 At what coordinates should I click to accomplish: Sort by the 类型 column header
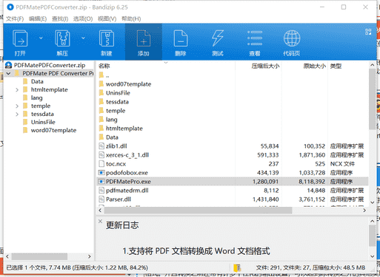coord(336,66)
